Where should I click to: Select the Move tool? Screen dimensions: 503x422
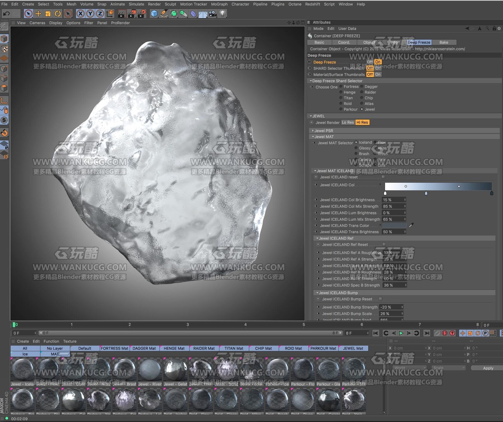[x=38, y=13]
